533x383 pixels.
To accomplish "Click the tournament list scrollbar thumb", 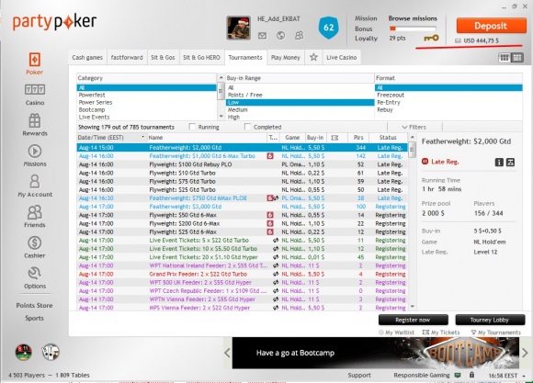I will point(412,150).
